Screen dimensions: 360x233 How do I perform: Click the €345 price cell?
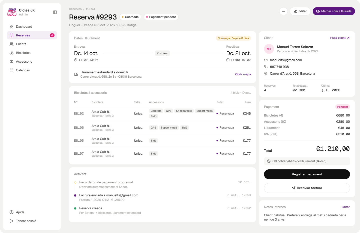click(x=247, y=114)
